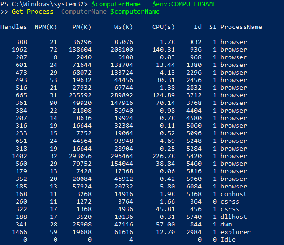Click the PS C:\Windows\system32> prompt

44,4
